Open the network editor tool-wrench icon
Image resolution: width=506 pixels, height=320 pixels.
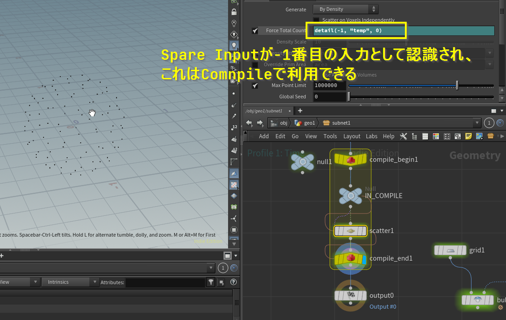point(403,136)
